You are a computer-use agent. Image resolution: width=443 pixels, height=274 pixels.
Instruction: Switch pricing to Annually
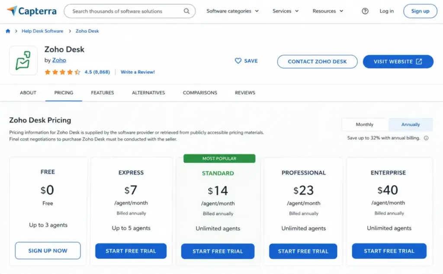(x=411, y=124)
